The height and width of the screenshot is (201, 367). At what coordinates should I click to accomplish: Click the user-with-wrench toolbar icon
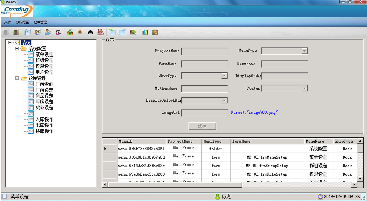pos(48,33)
